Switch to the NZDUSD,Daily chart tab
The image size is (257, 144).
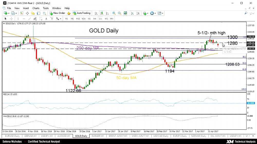198,136
